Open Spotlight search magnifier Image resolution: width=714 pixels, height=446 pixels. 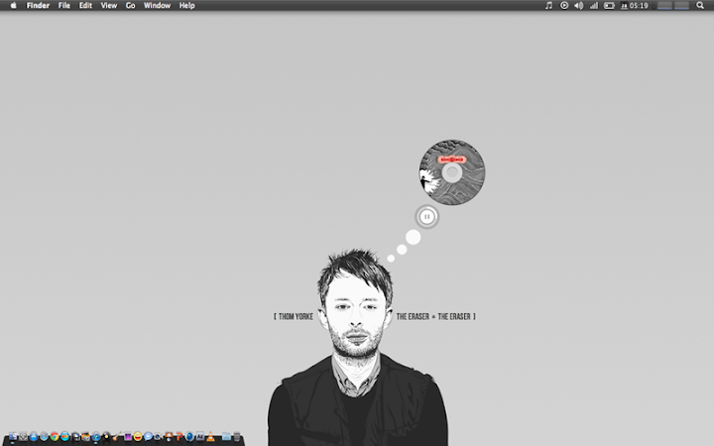click(x=700, y=6)
